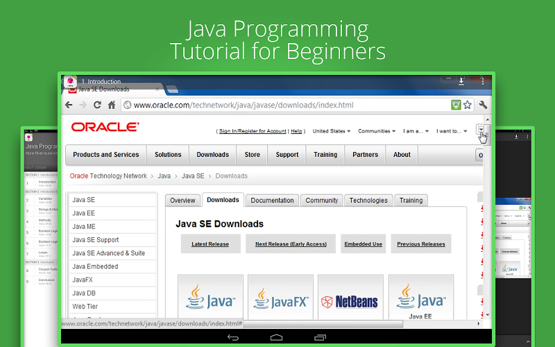Screen dimensions: 555x347
Task: Click the NetBeans download logo tile
Action: (350, 297)
